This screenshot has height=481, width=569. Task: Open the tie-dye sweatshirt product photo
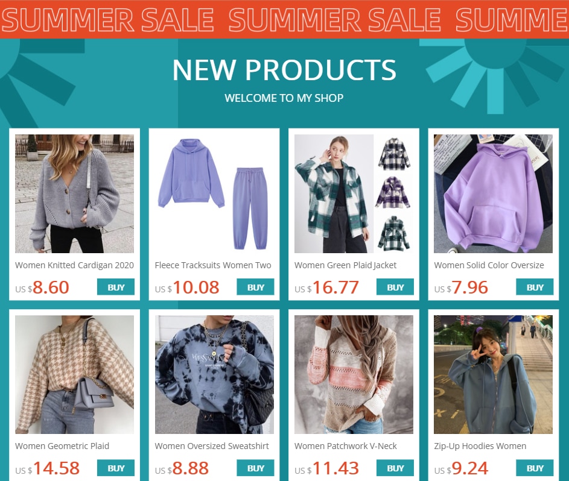214,374
